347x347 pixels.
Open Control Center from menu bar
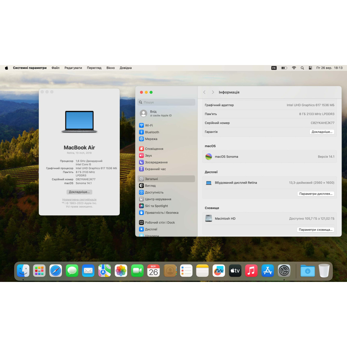310,68
